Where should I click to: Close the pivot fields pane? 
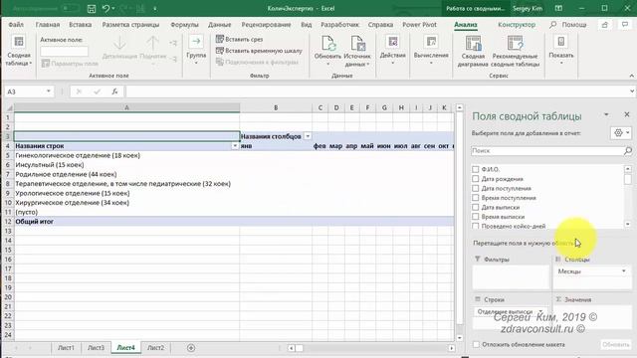point(627,115)
